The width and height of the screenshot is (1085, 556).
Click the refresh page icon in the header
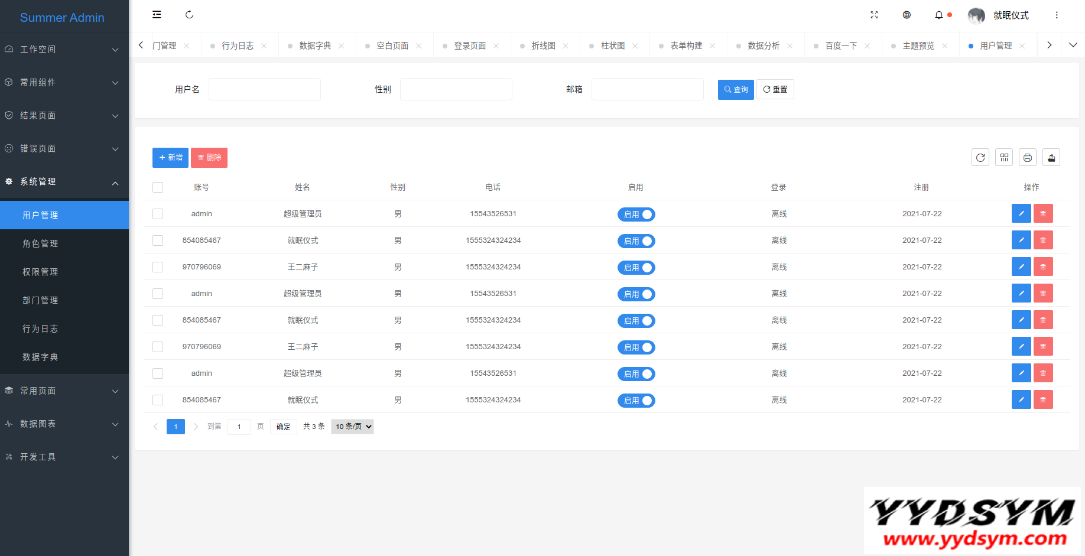point(189,15)
